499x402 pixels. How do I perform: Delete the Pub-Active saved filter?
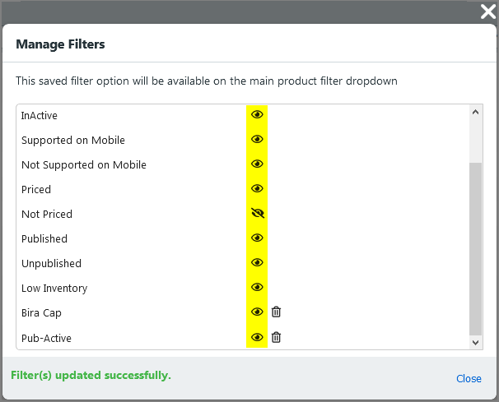click(x=277, y=337)
